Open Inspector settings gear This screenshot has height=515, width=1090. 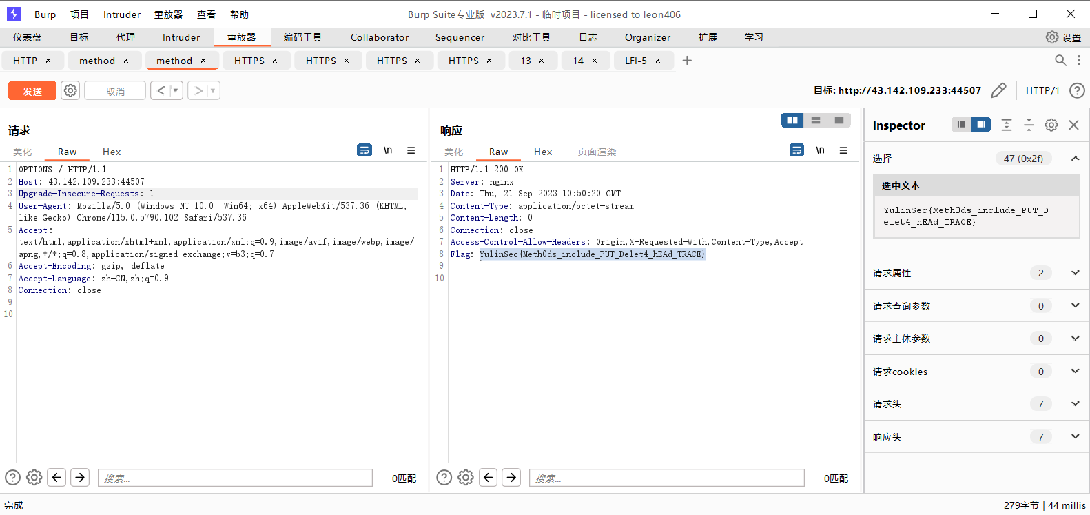[1051, 125]
